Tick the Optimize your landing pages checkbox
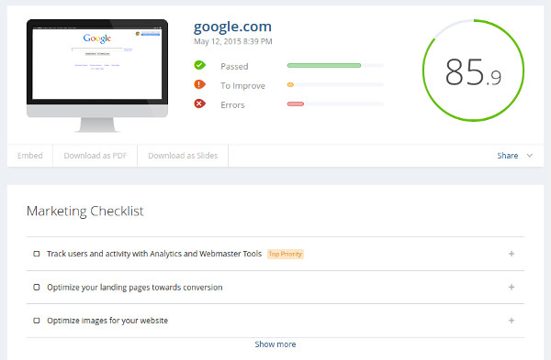 tap(37, 287)
